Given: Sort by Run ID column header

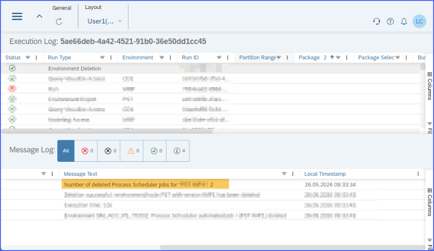Looking at the screenshot, I should coord(190,58).
